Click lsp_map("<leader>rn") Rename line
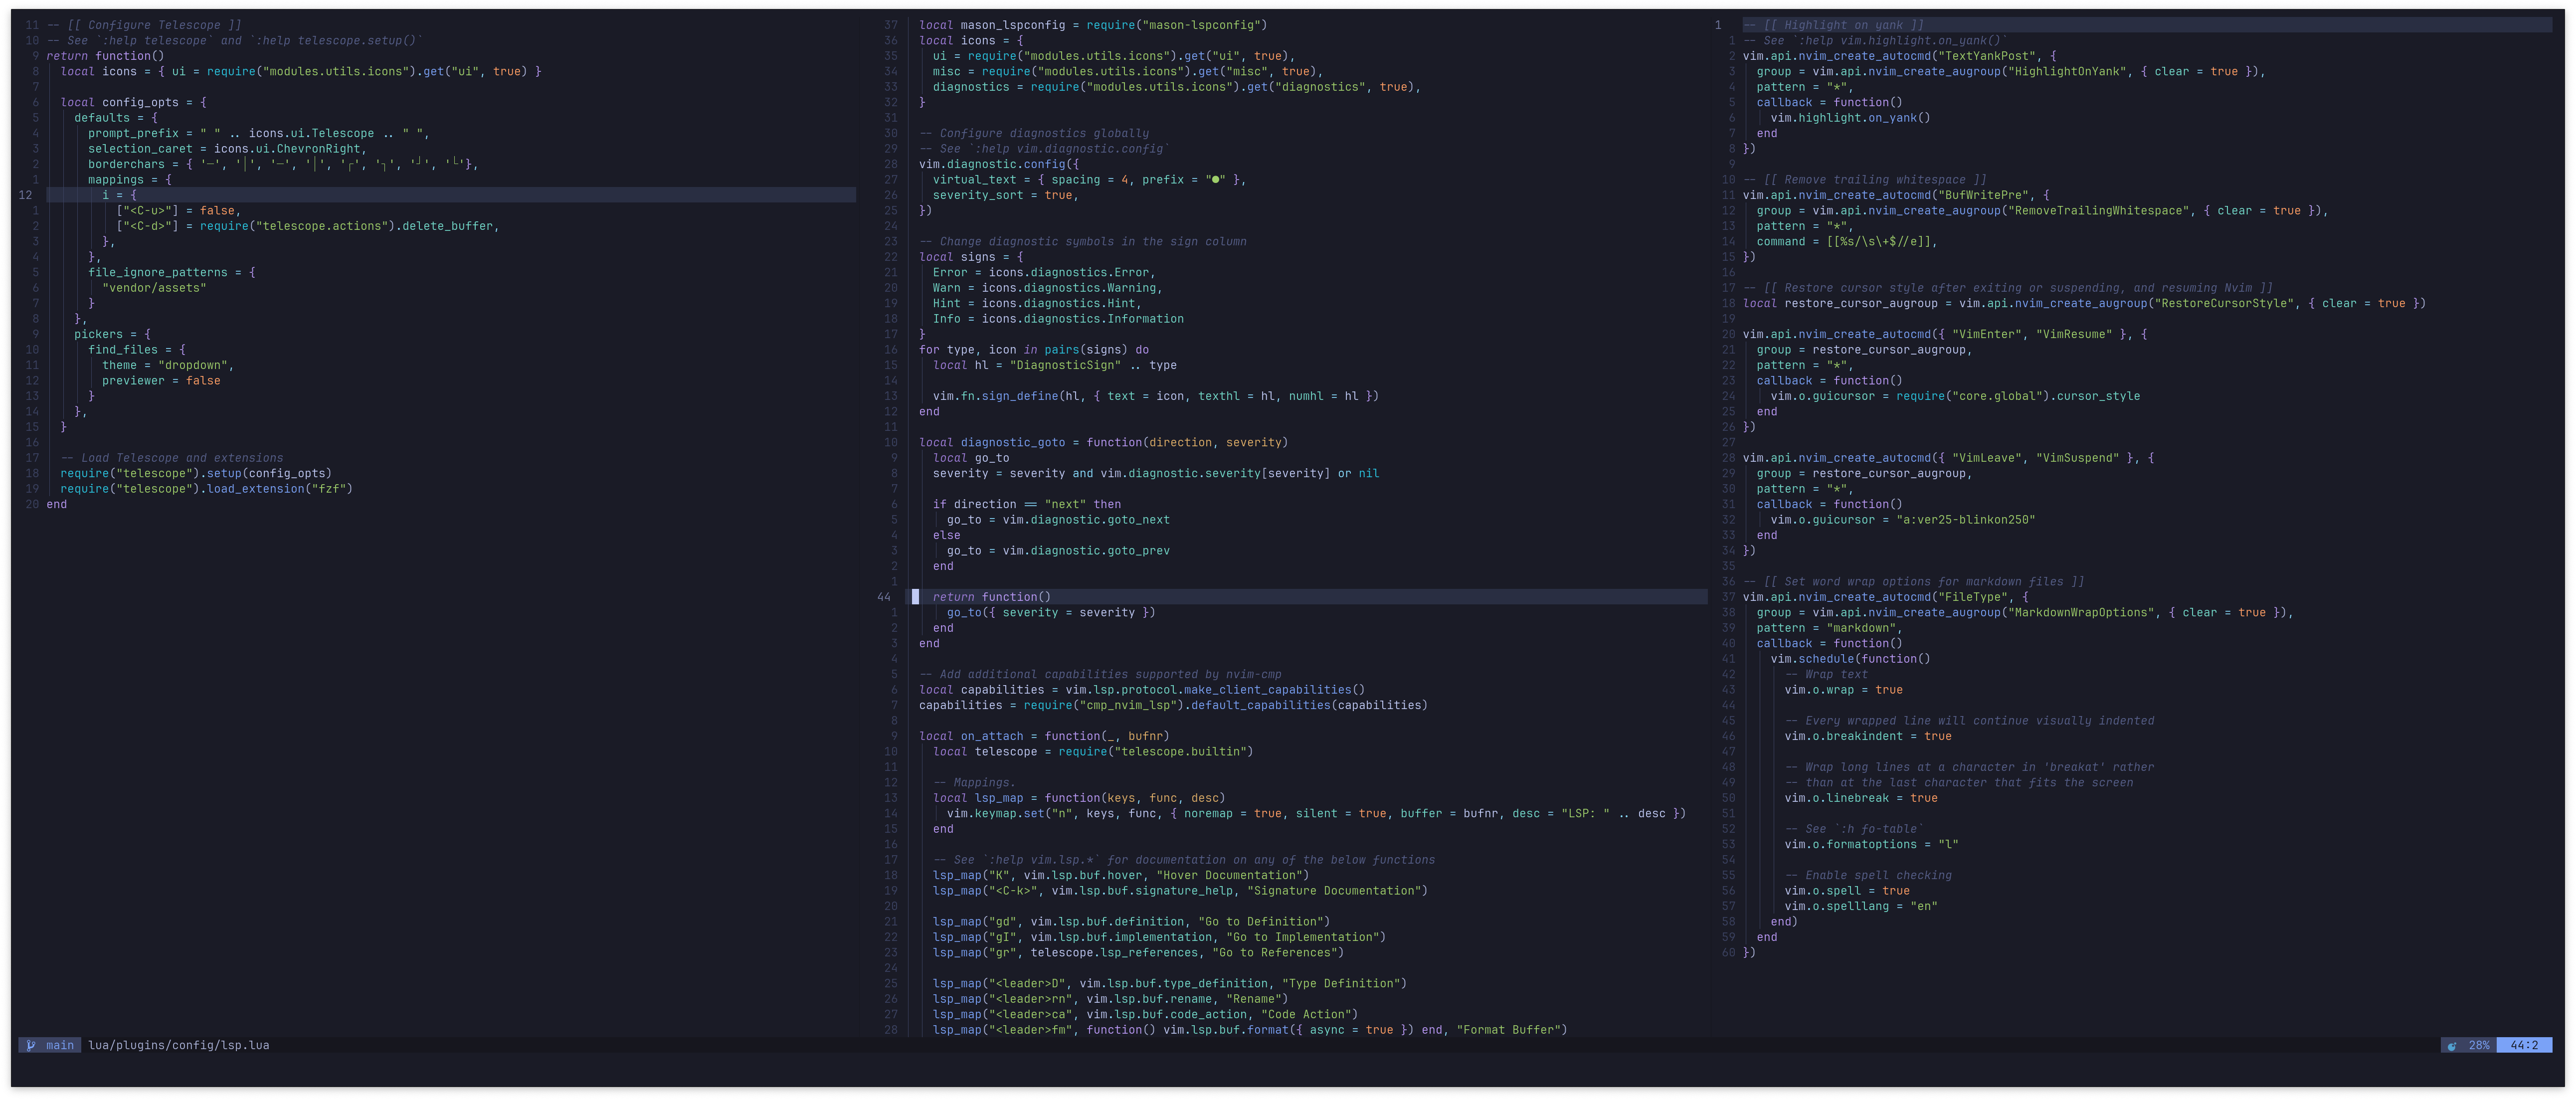The width and height of the screenshot is (2576, 1100). tap(1111, 999)
